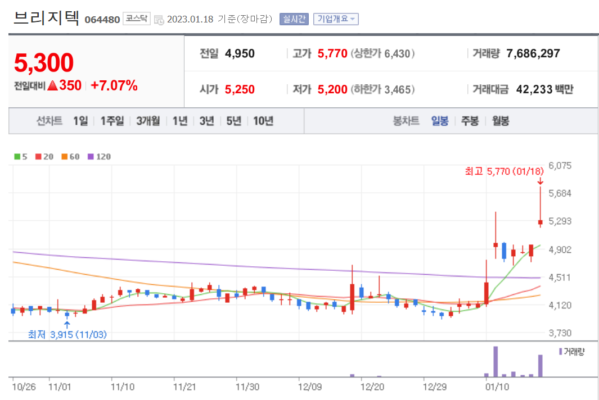599x400 pixels.
Task: Click the red 20-day moving average swatch
Action: tap(38, 157)
